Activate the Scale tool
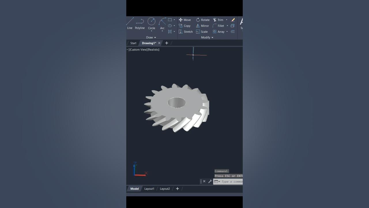 click(x=202, y=32)
